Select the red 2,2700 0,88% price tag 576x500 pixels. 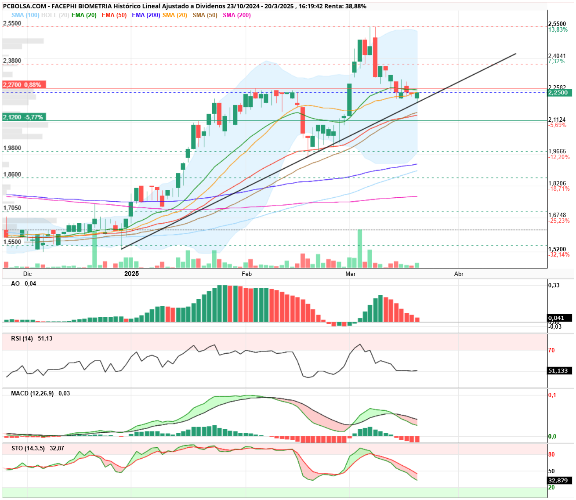tap(24, 85)
